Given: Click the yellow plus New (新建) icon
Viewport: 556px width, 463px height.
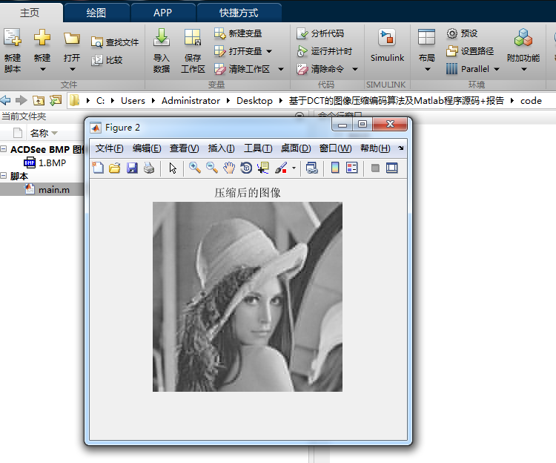Looking at the screenshot, I should click(42, 38).
